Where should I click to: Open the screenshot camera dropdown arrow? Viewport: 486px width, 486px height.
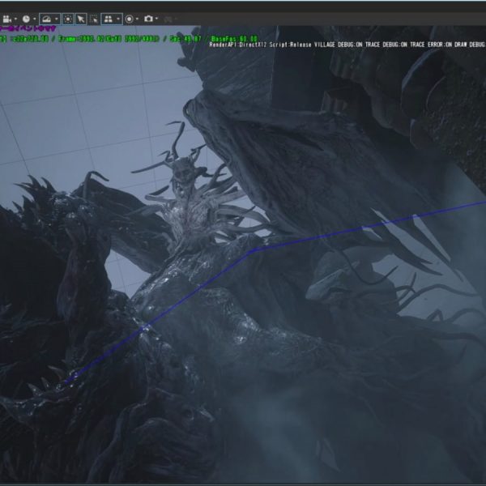point(156,19)
